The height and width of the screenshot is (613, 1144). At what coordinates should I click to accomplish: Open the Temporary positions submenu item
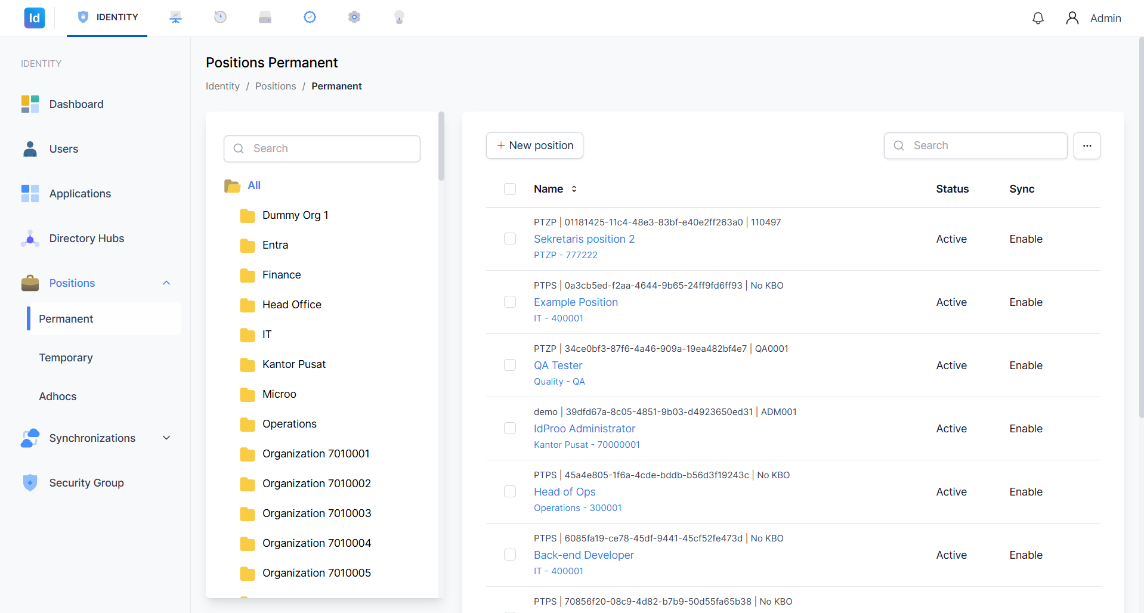(66, 358)
